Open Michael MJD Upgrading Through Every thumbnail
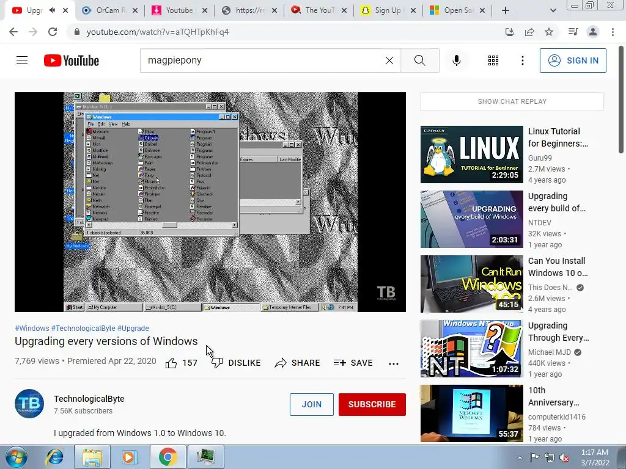The image size is (626, 469). tap(472, 349)
